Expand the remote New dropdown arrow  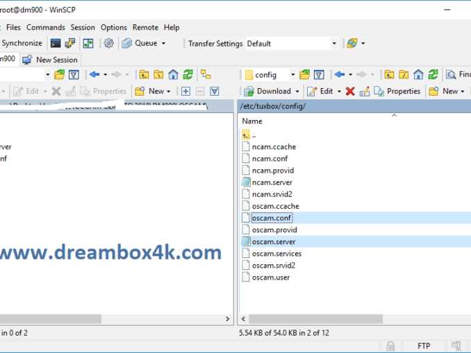point(463,91)
